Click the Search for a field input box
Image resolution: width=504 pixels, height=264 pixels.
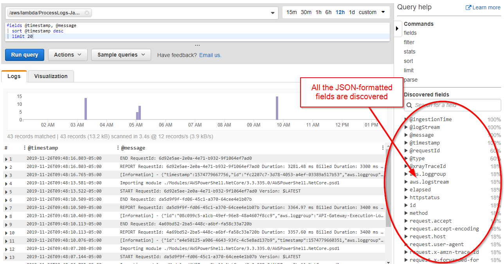(x=450, y=105)
